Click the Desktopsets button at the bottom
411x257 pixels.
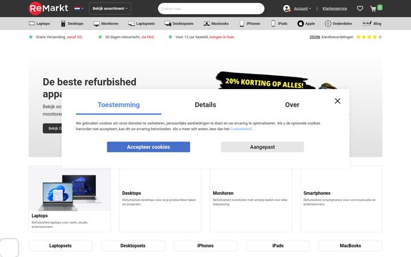[x=133, y=246]
